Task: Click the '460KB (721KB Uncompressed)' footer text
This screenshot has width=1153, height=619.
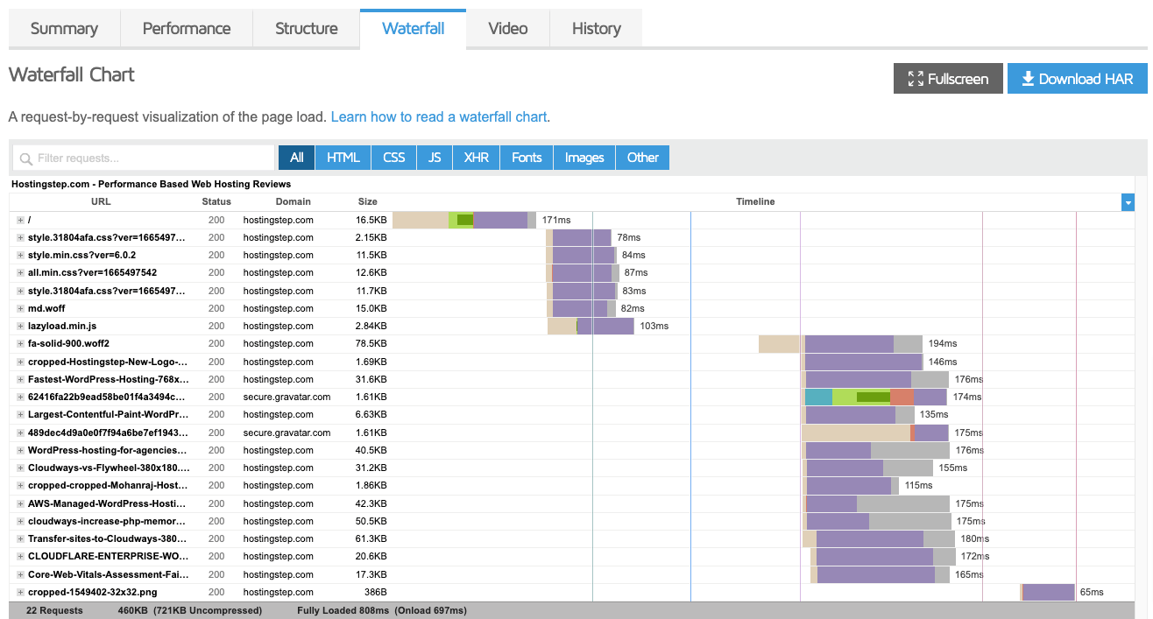Action: coord(190,610)
